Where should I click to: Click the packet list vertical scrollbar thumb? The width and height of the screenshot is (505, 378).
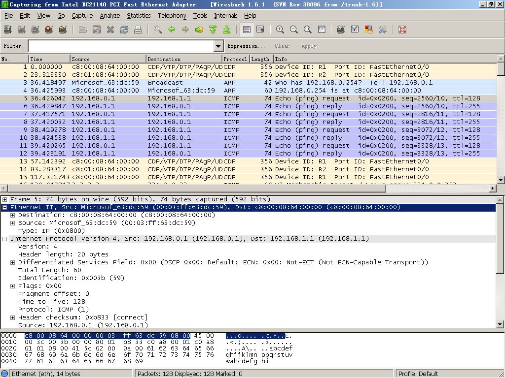[501, 68]
